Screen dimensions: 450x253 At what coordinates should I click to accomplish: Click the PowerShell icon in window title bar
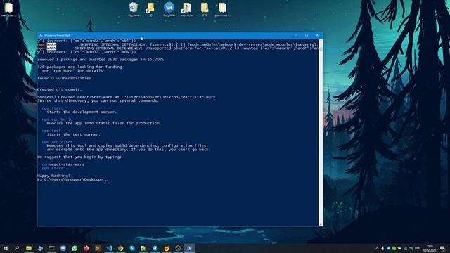point(41,35)
